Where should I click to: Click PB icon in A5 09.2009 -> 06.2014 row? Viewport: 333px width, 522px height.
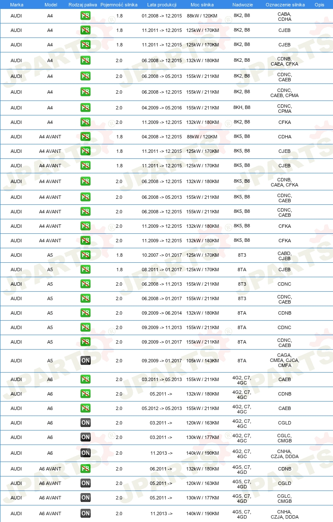pos(86,313)
